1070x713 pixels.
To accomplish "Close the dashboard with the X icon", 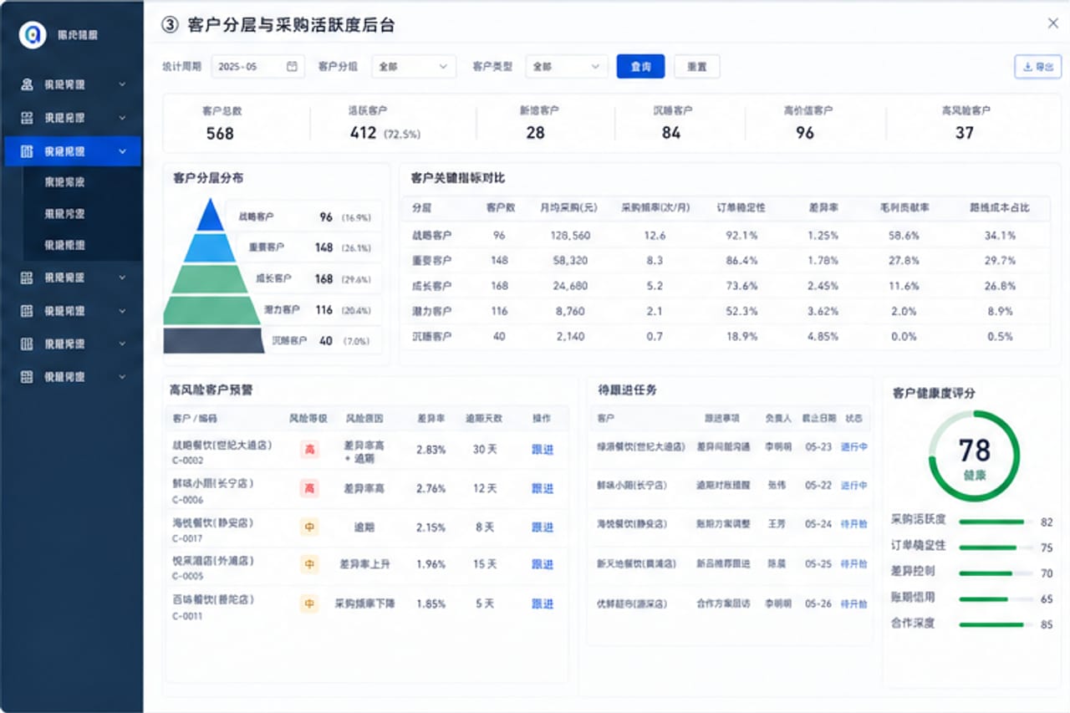I will coord(1053,23).
